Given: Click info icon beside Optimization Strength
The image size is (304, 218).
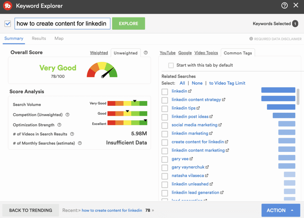Looking at the screenshot, I should point(59,125).
